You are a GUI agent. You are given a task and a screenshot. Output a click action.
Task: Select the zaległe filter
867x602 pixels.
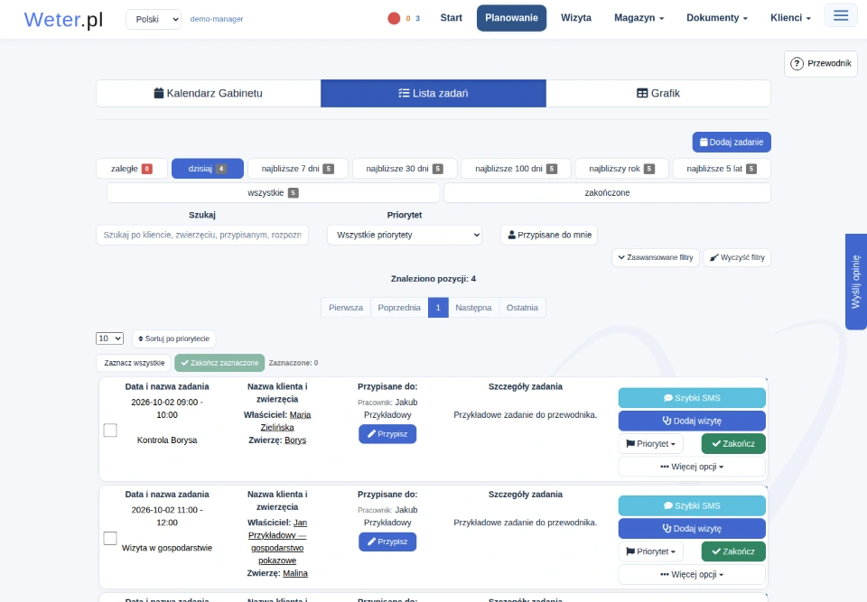pyautogui.click(x=132, y=169)
